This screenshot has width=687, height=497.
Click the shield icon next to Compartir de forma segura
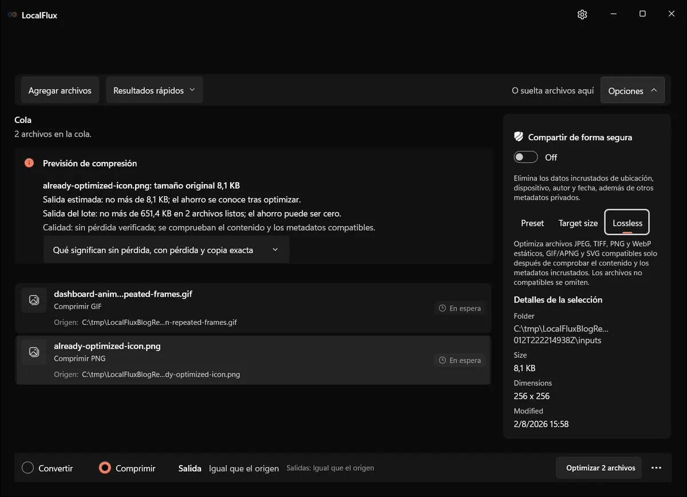[519, 137]
